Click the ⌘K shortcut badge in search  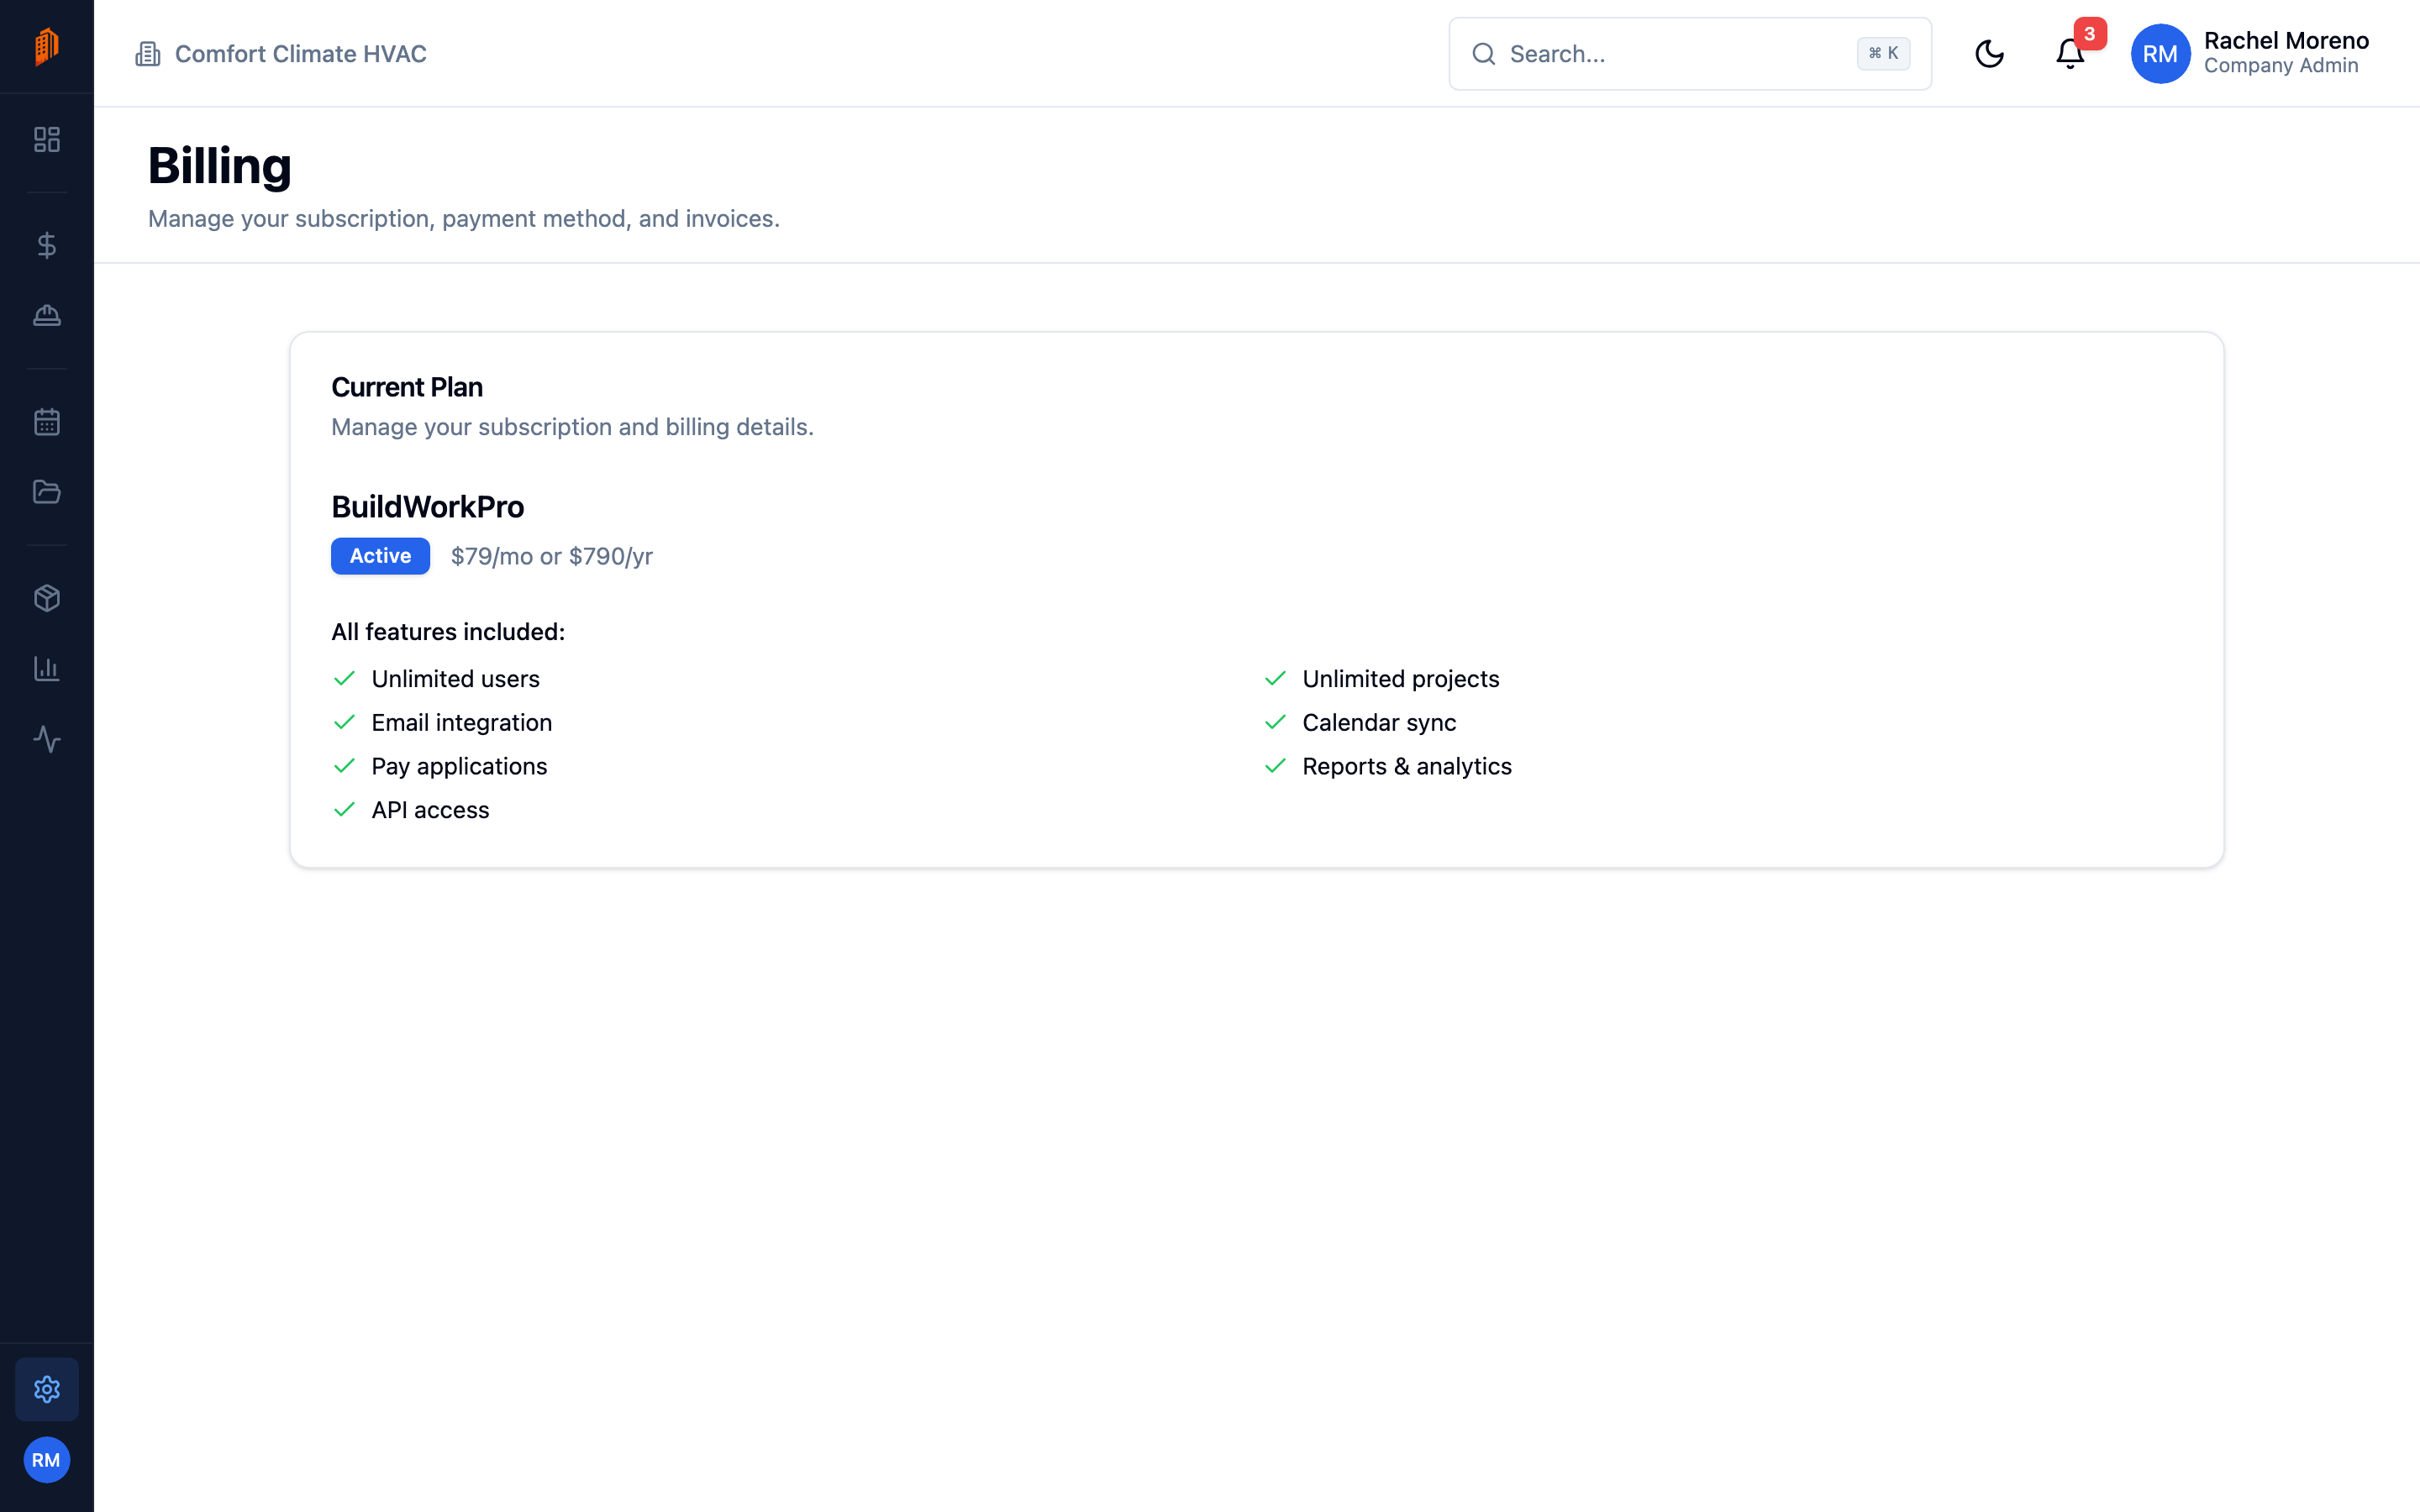coord(1883,54)
